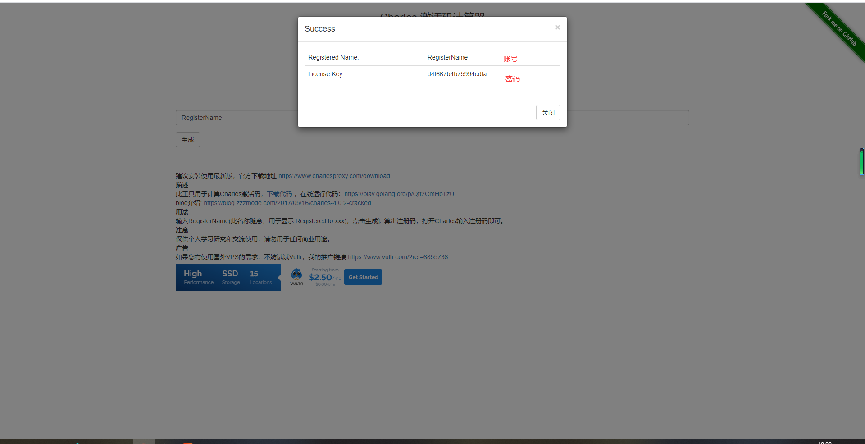Click the 用法 heading
Screen dimensions: 865x444
[x=182, y=212]
